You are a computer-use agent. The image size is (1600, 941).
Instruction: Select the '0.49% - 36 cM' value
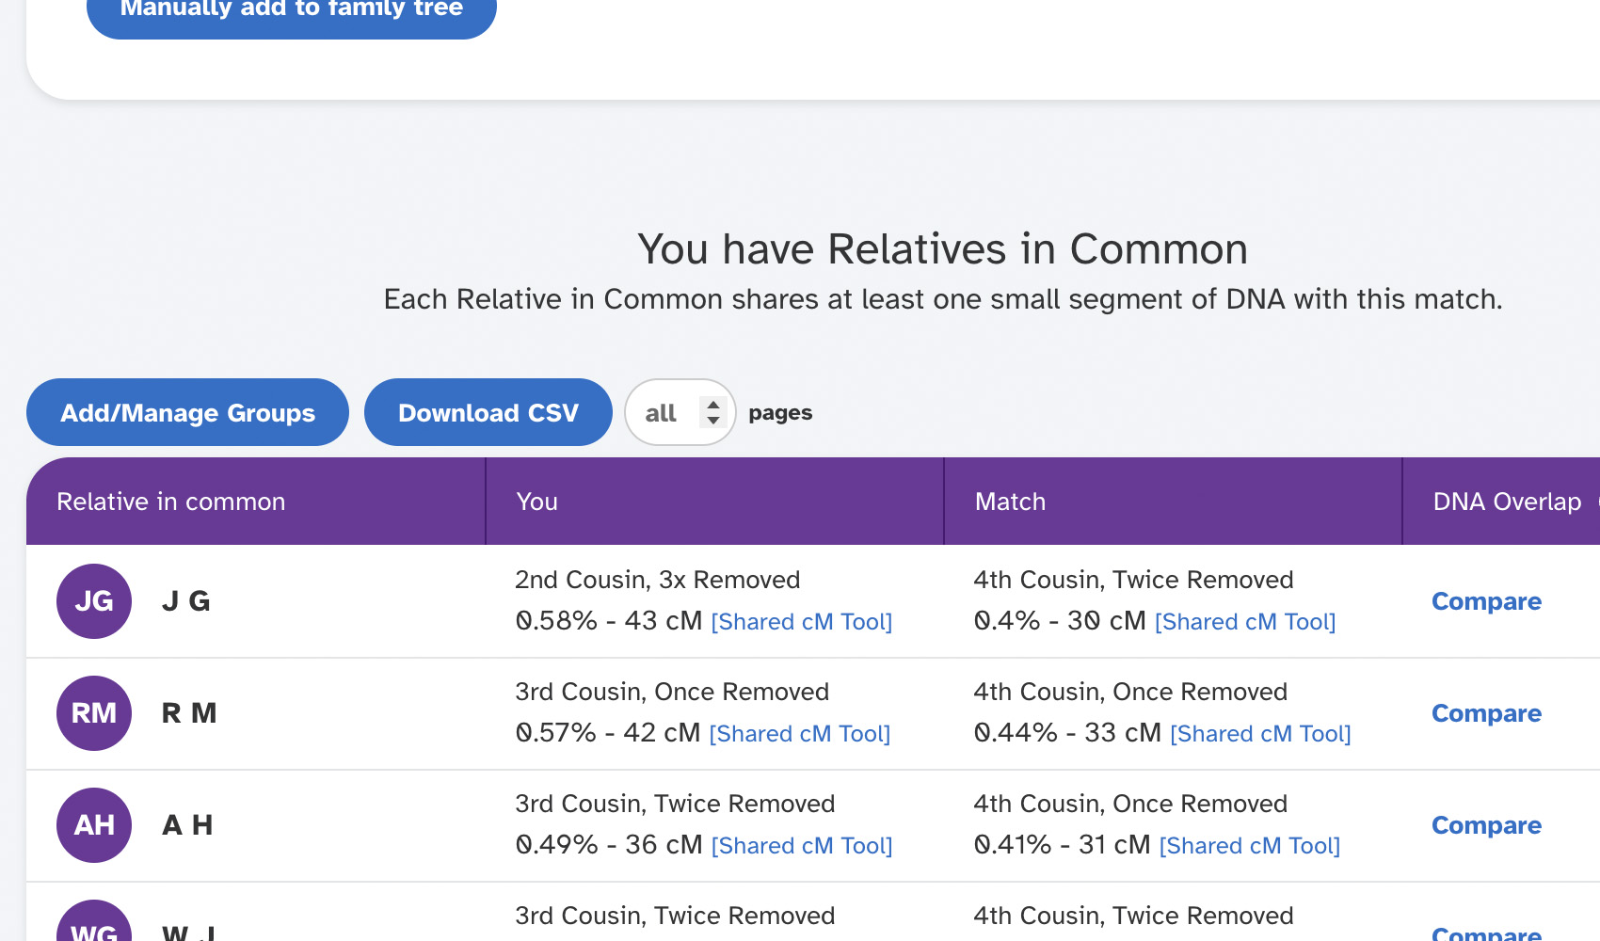(x=609, y=845)
